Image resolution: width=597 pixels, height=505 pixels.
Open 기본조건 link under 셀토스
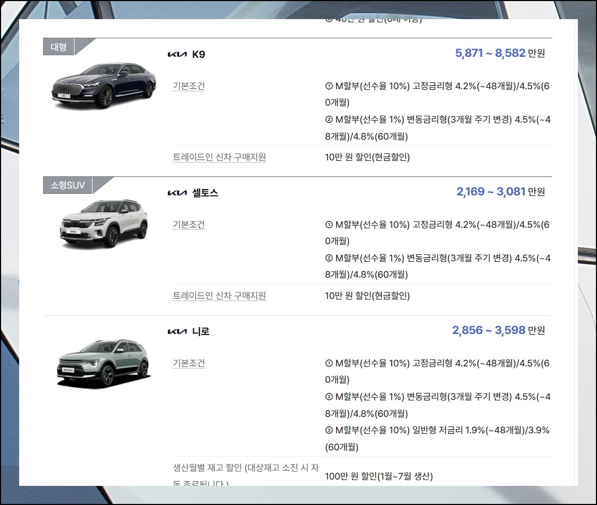coord(189,225)
